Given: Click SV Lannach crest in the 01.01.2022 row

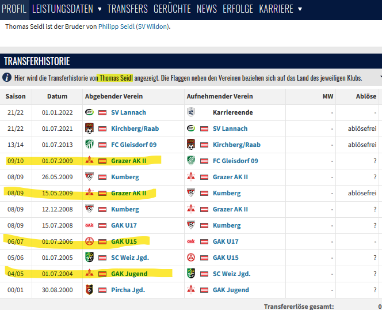Looking at the screenshot, I should click(89, 112).
